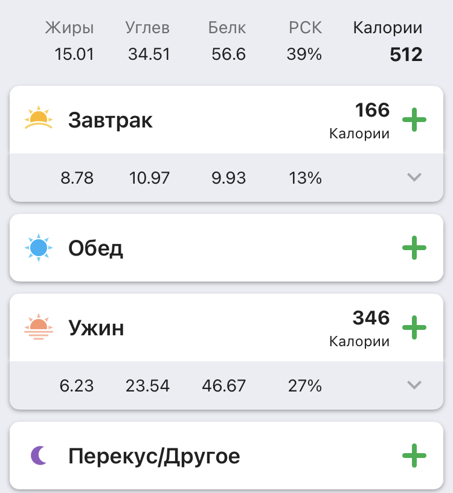Add food to Завтрак with plus icon
The height and width of the screenshot is (493, 453).
tap(414, 120)
